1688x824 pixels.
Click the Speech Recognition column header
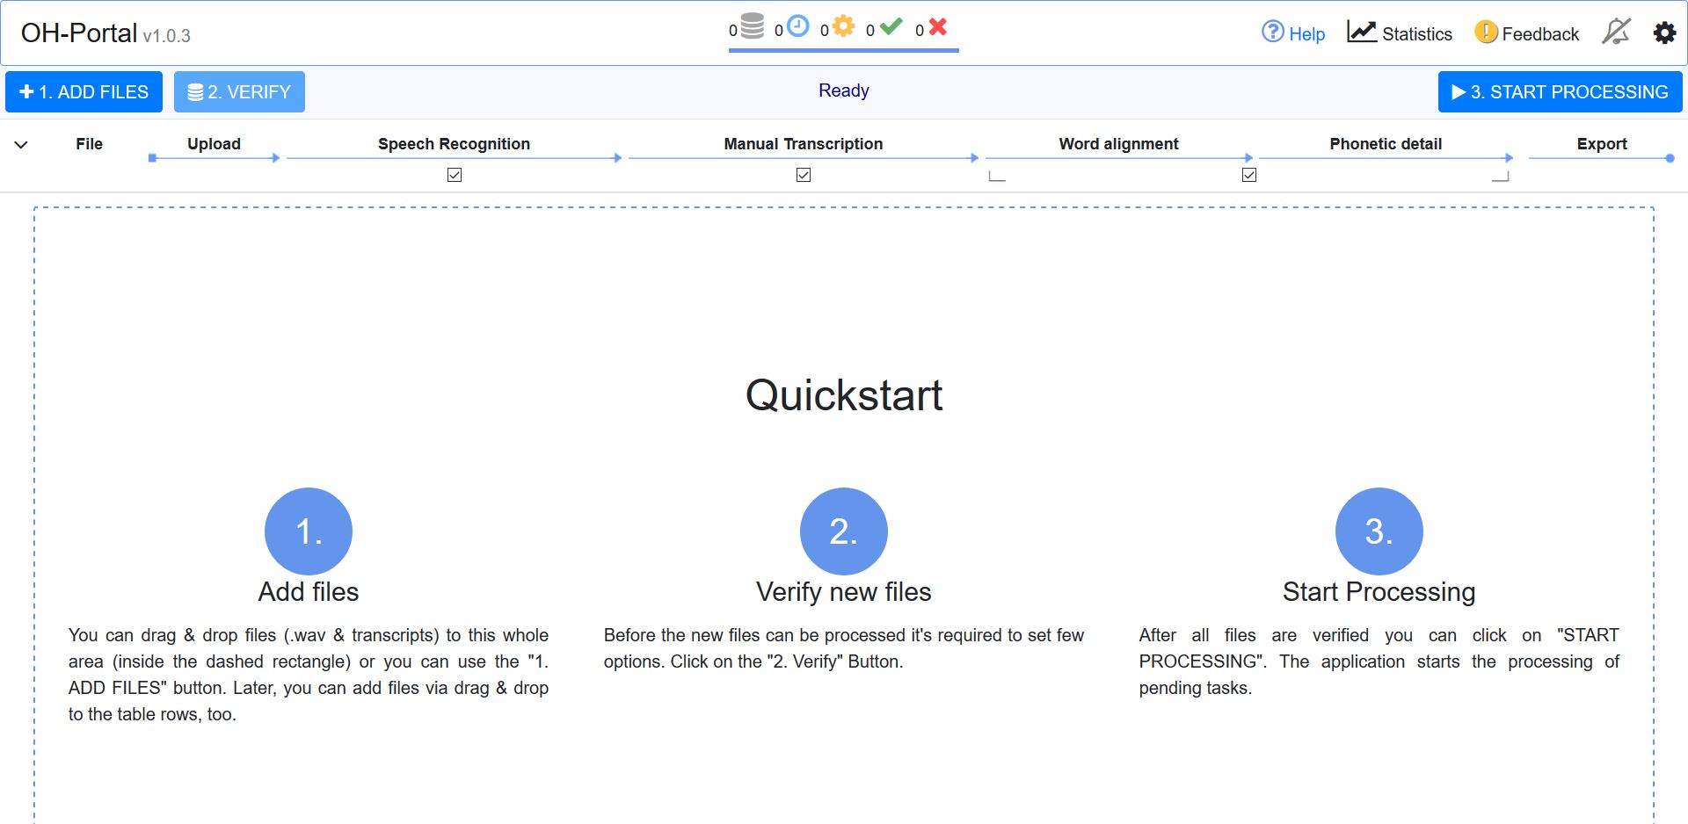pyautogui.click(x=454, y=144)
